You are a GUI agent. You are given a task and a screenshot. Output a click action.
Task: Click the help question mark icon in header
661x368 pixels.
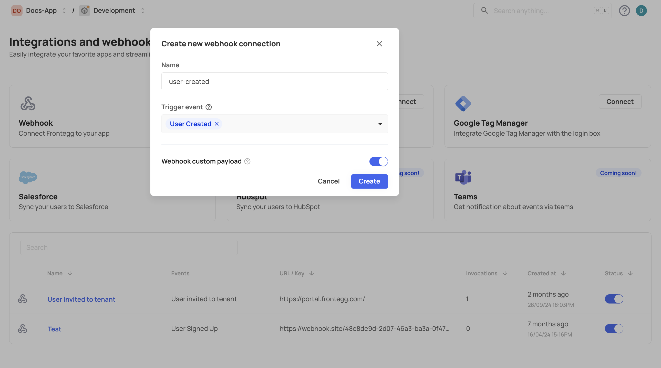click(x=624, y=11)
